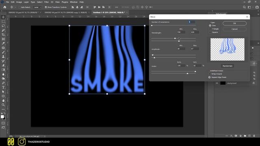Click the Wavelength max slider handle
The width and height of the screenshot is (260, 146).
click(179, 41)
